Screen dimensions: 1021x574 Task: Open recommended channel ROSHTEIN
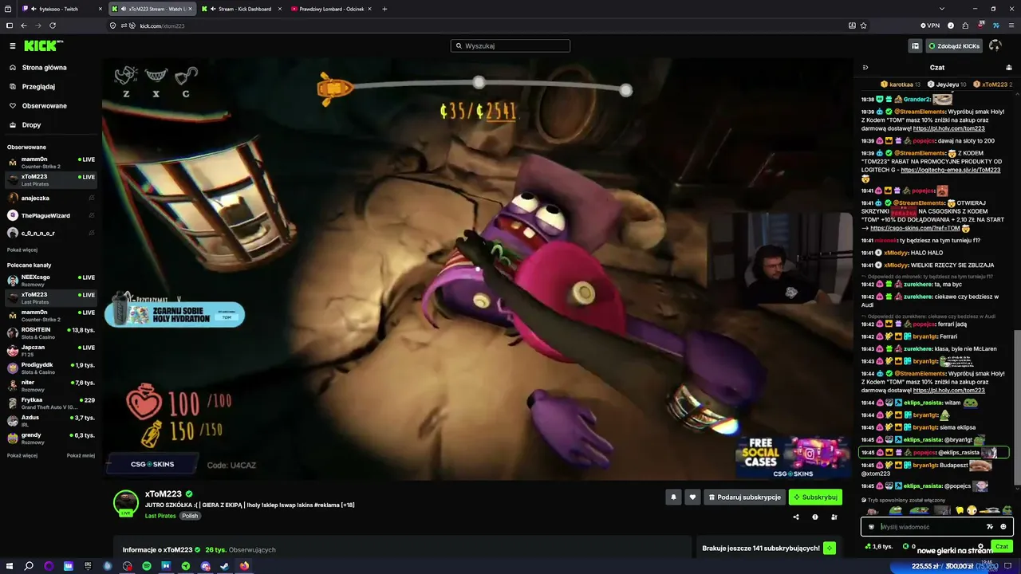tap(51, 333)
